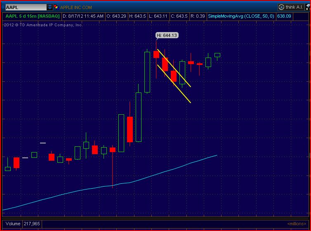Select the upper yellow trendline on the chart
Image resolution: width=311 pixels, height=231 pixels.
[174, 68]
